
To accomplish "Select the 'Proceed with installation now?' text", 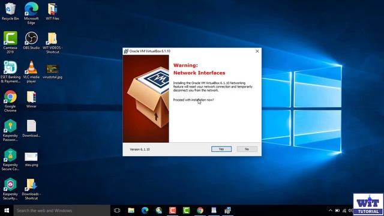I will click(193, 100).
